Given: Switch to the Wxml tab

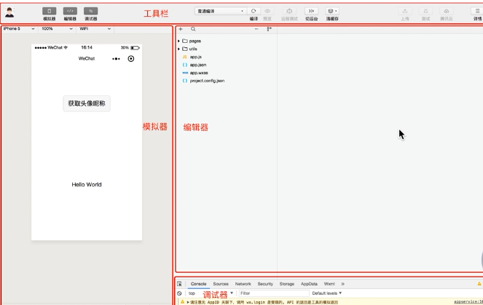Looking at the screenshot, I should click(x=329, y=284).
